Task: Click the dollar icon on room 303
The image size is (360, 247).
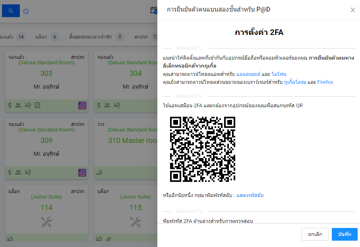Action: coord(10,105)
